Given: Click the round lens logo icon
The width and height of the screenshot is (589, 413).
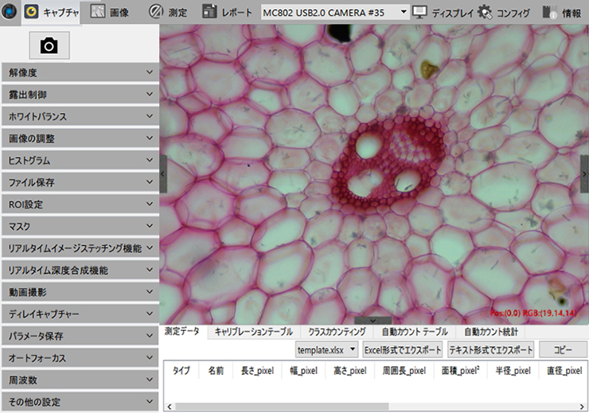Looking at the screenshot, I should click(x=9, y=12).
